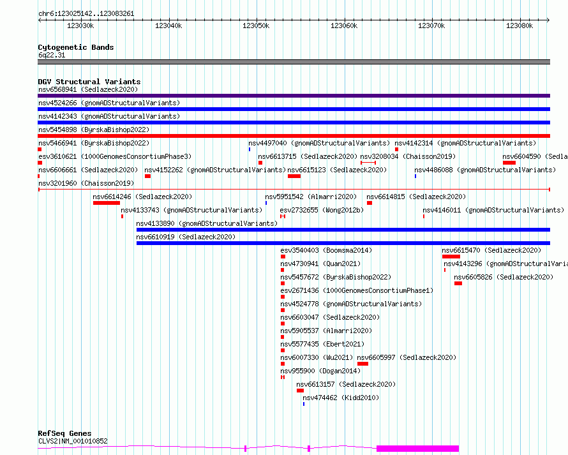
Task: Select the large magenta CLVS2 exon block
Action: [417, 449]
